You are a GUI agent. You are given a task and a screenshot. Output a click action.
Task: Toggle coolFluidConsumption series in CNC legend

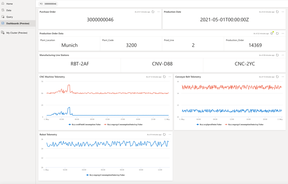[84, 124]
